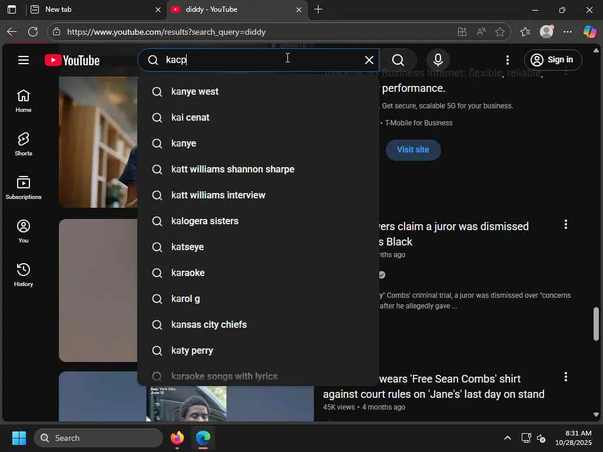Clear the search box with the X
Screen dimensions: 603x452
coord(369,60)
